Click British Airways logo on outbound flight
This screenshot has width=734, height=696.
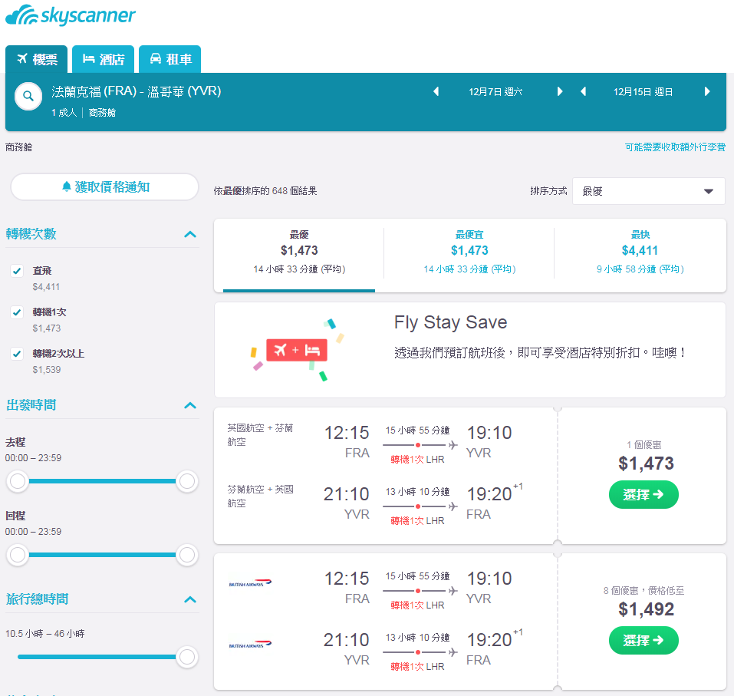[x=250, y=583]
